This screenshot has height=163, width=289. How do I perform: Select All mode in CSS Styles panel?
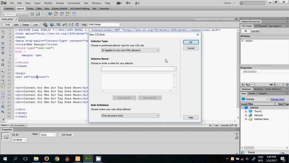tap(246, 31)
